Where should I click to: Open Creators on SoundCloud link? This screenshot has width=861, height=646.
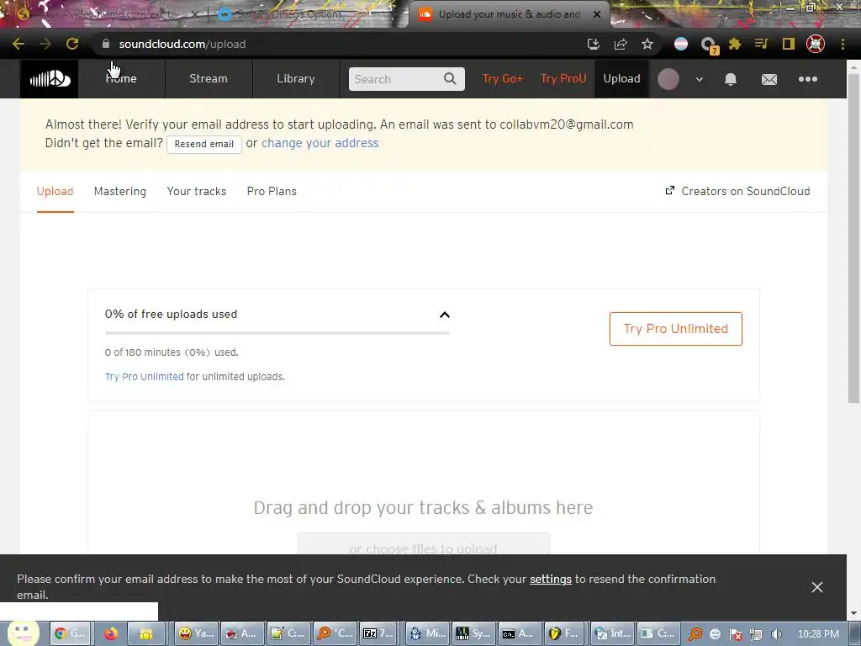(745, 191)
